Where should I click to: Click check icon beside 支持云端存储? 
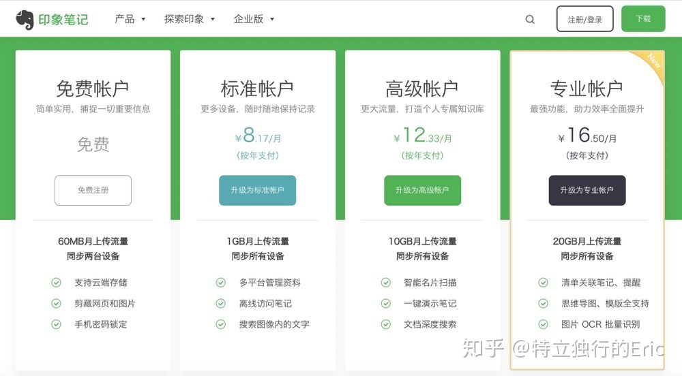(x=56, y=283)
